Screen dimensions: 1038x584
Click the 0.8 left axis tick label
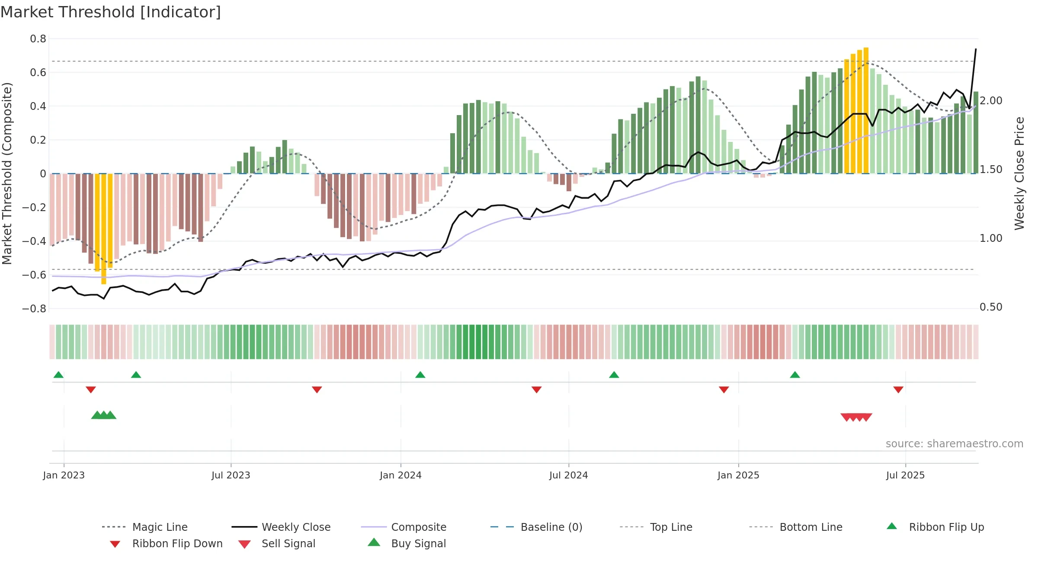(x=38, y=39)
